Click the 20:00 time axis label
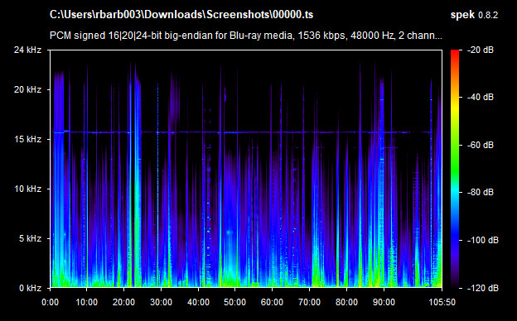The image size is (517, 321). click(123, 302)
